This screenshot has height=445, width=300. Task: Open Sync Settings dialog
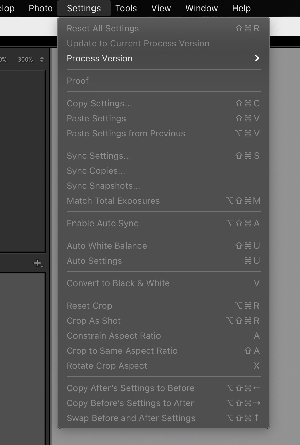99,156
